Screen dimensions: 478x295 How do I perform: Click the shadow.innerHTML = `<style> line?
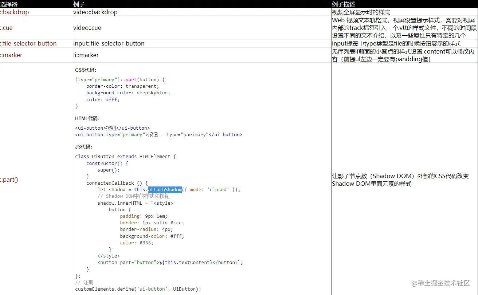click(136, 203)
